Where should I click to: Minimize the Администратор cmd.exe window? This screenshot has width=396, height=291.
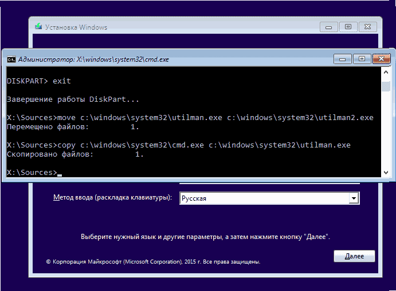coord(343,58)
